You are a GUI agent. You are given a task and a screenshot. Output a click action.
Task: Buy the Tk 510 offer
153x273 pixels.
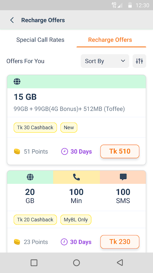point(120,151)
